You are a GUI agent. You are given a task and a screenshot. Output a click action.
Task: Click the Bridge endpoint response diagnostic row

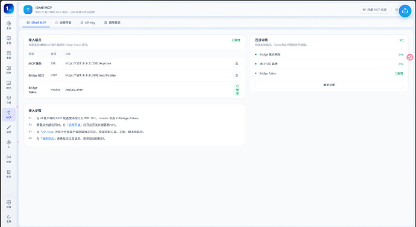(x=329, y=55)
